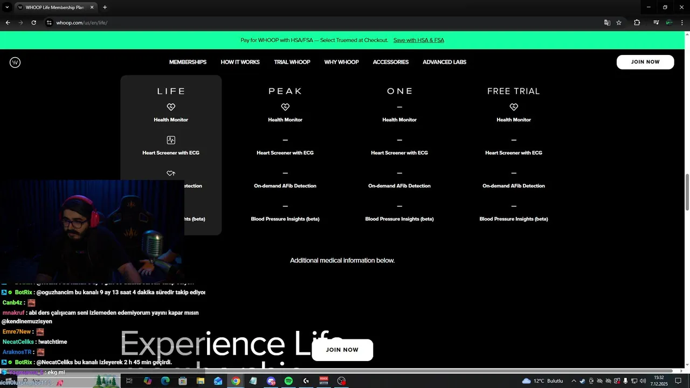Open Microsoft Edge from the taskbar
This screenshot has height=388, width=690.
(165, 381)
